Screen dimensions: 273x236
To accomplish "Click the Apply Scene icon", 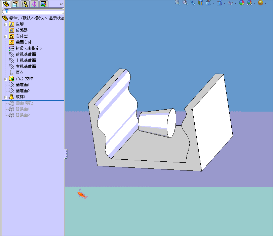I will click(249, 3).
